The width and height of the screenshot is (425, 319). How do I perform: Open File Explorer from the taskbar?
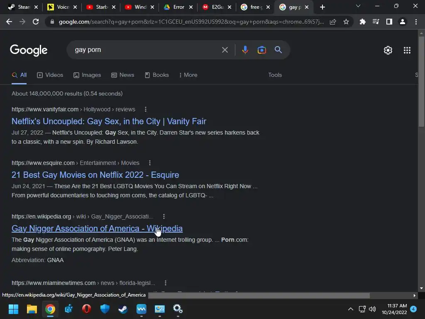coord(32,309)
